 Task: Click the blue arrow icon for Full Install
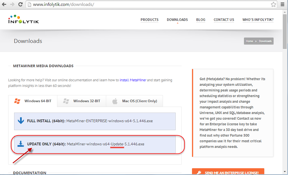(x=21, y=121)
